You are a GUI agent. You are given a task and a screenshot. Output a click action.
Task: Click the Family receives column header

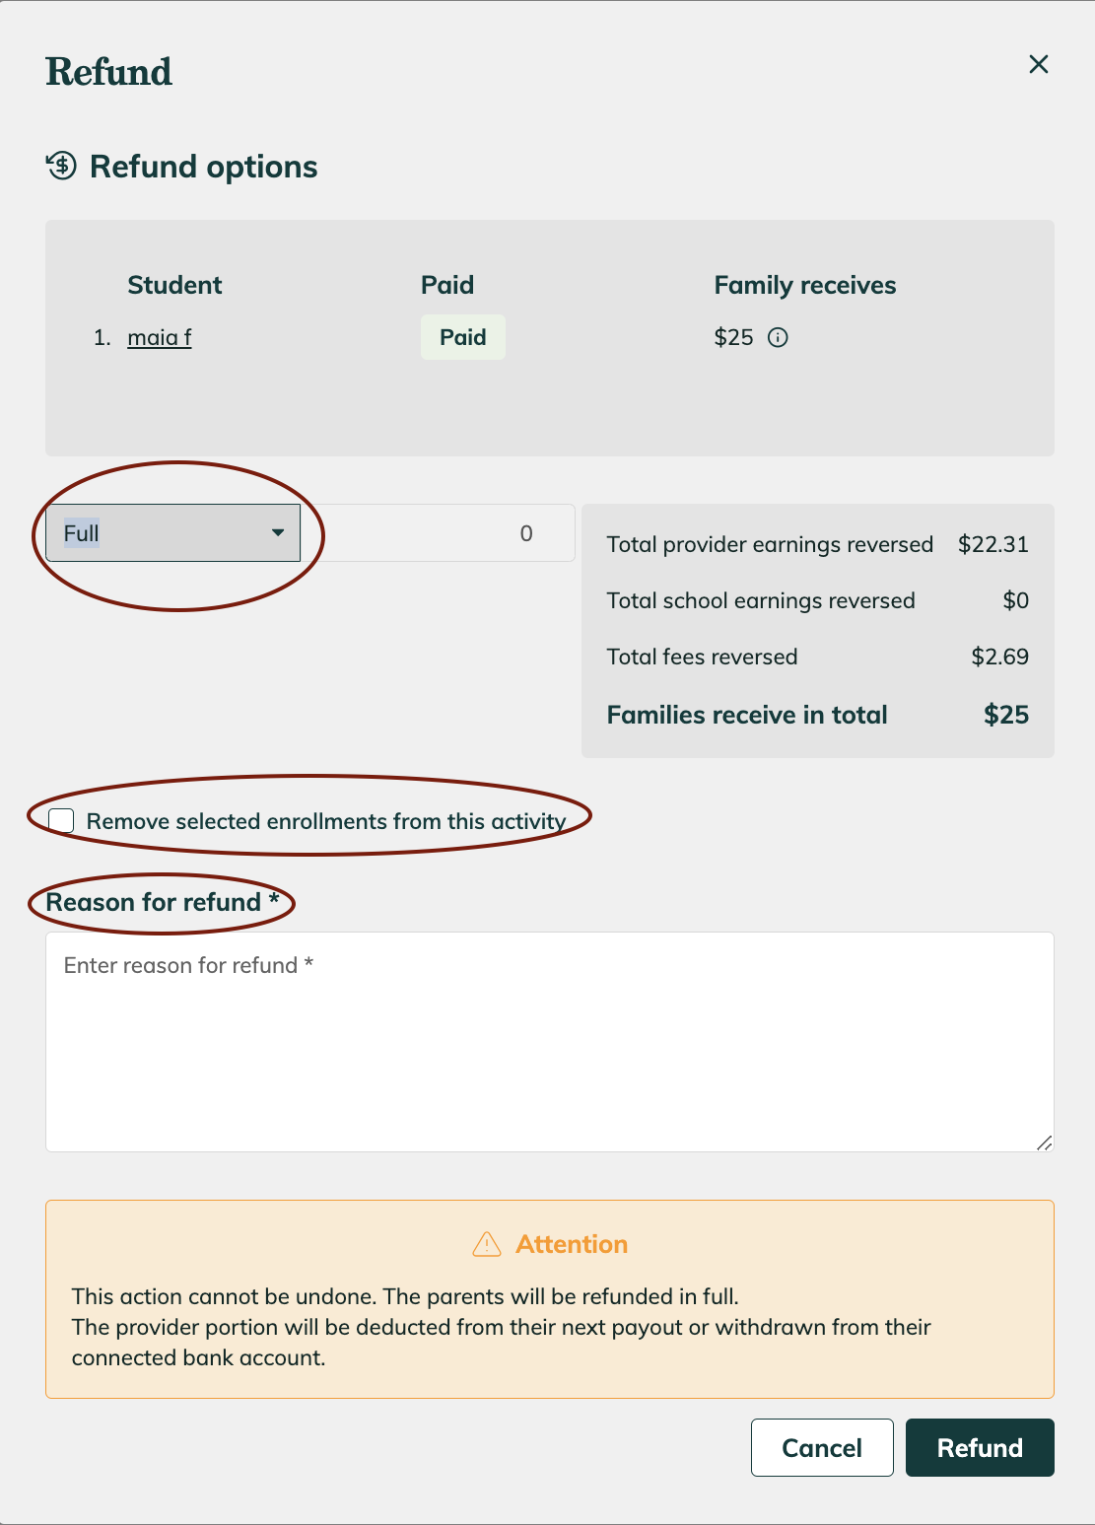coord(805,285)
